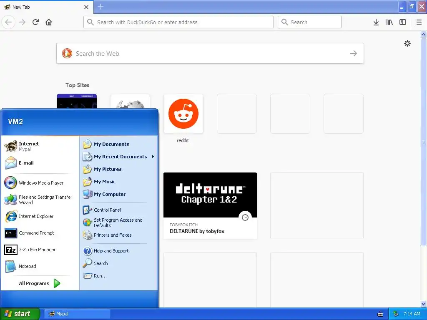
Task: Click the address bar field
Action: pyautogui.click(x=178, y=22)
